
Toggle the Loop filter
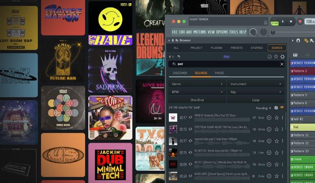[x=256, y=100]
